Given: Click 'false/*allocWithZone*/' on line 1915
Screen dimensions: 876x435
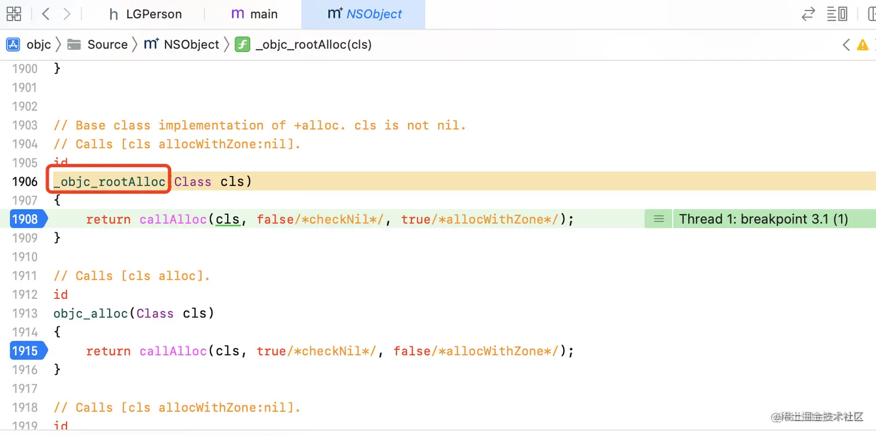Looking at the screenshot, I should coord(476,351).
